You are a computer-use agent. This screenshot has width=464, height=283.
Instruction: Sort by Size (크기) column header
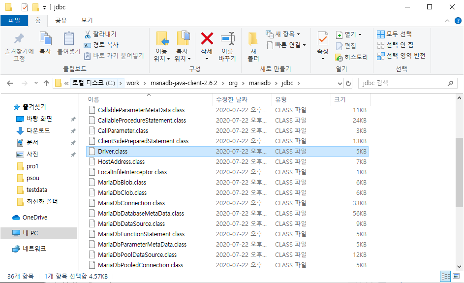(x=340, y=99)
